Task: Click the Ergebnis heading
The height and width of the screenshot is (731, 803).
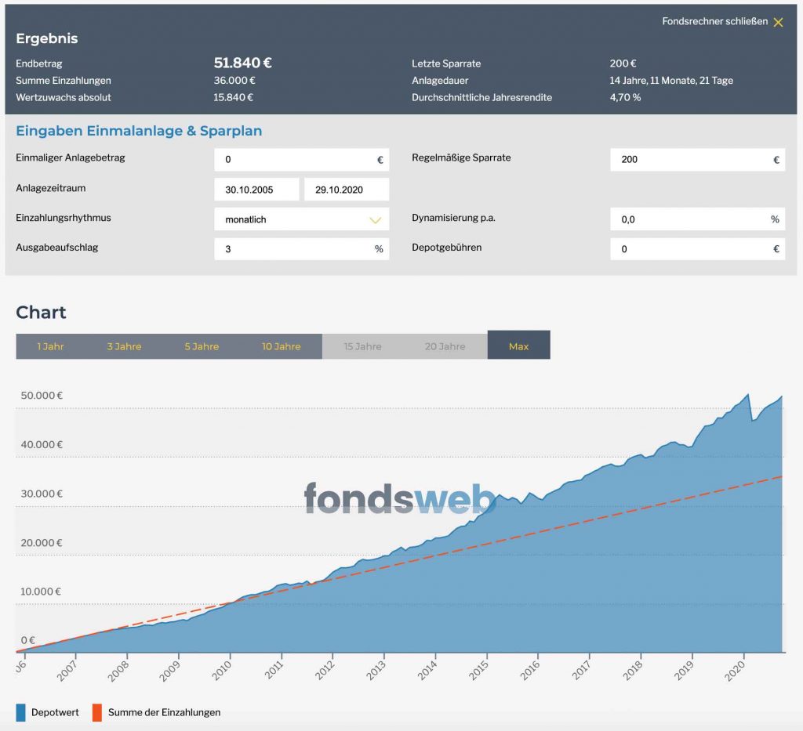Action: pyautogui.click(x=47, y=38)
